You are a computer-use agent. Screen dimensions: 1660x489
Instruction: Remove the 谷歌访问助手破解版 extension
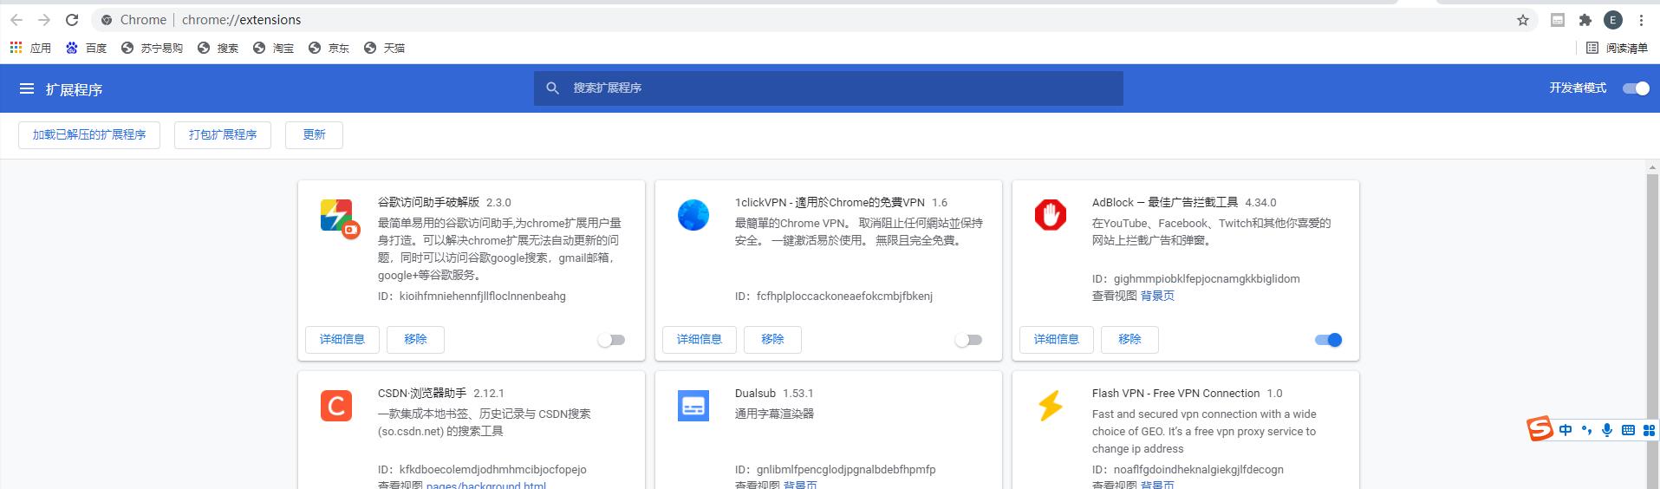[x=415, y=339]
